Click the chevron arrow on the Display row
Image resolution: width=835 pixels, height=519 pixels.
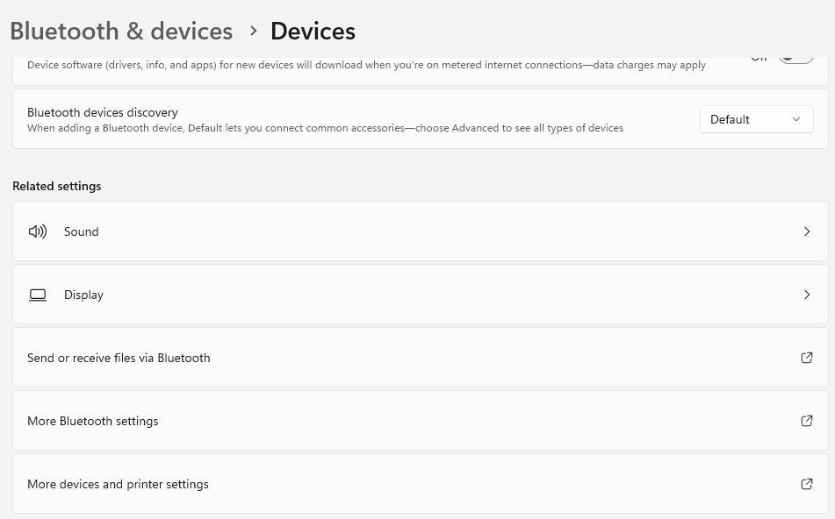click(807, 295)
